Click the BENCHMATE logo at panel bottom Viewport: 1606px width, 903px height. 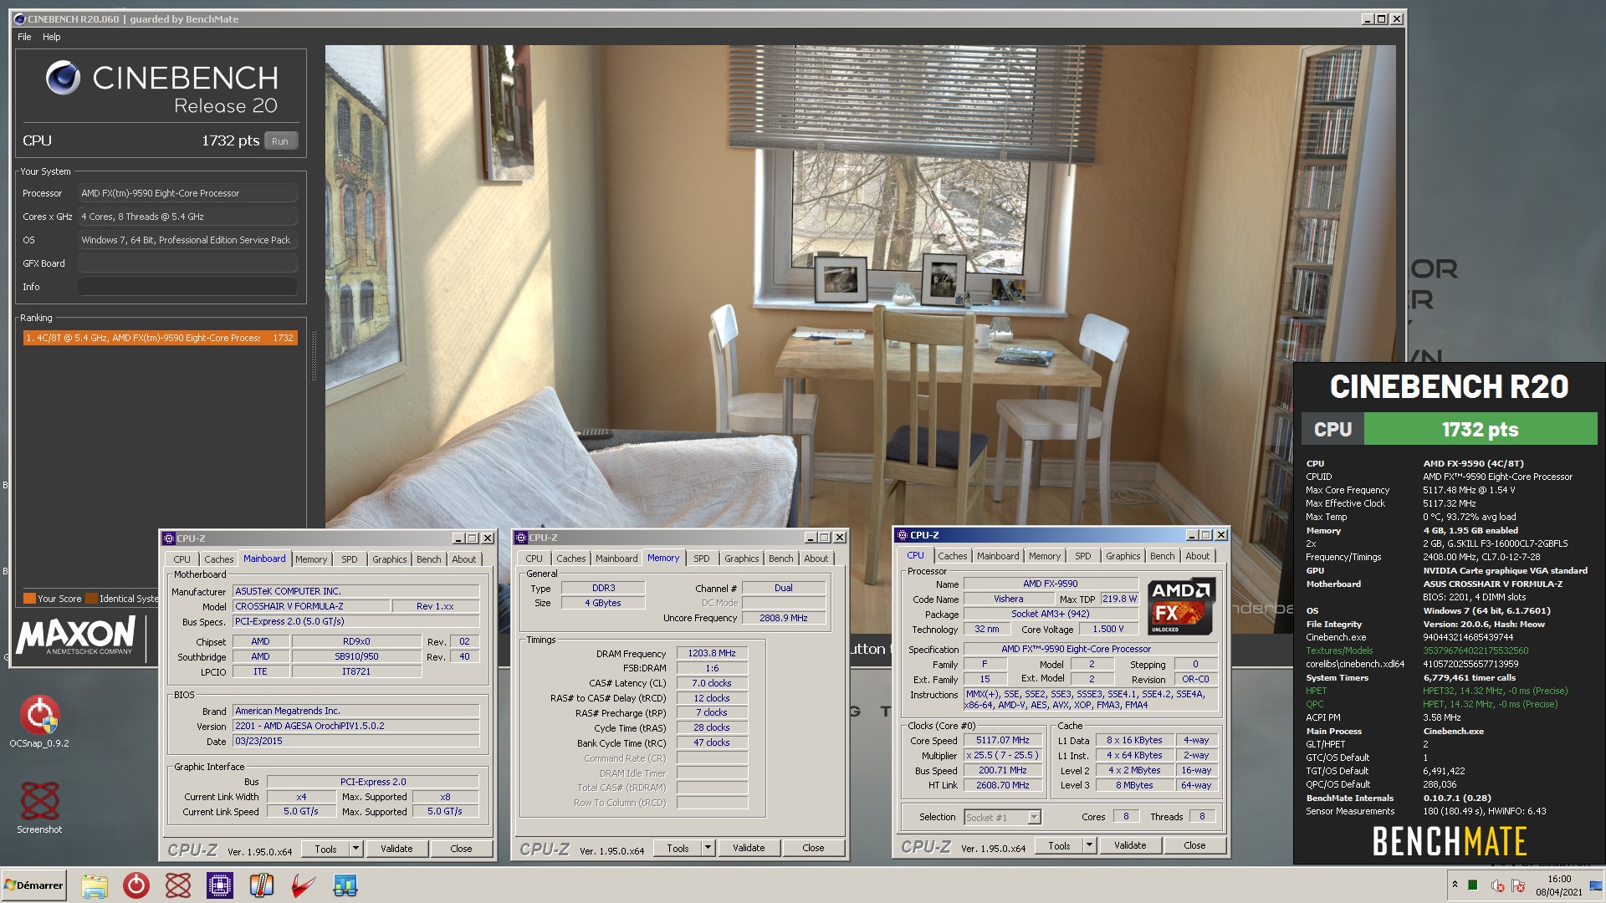1449,841
